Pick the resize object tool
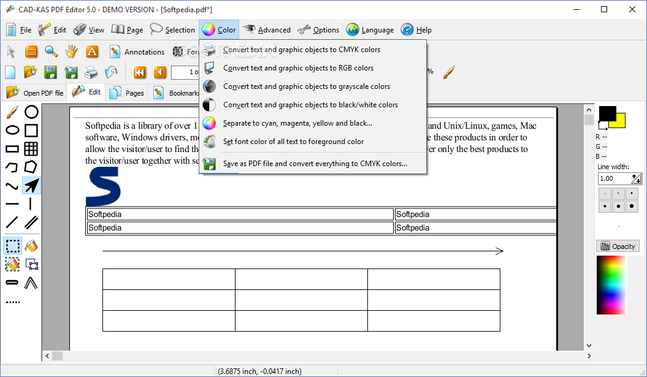The image size is (647, 377). (x=32, y=264)
